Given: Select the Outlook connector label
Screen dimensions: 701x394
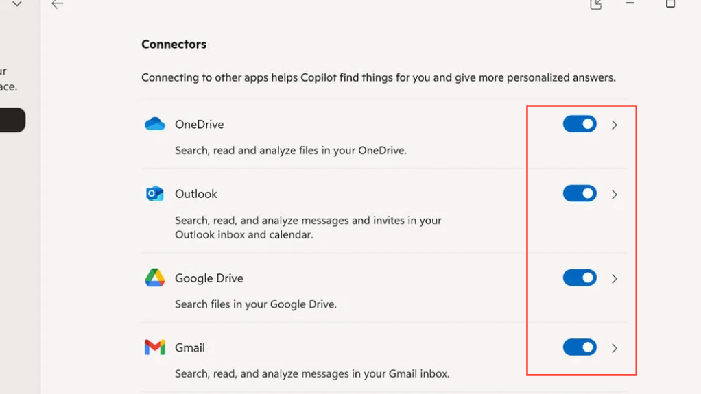Looking at the screenshot, I should [x=196, y=194].
